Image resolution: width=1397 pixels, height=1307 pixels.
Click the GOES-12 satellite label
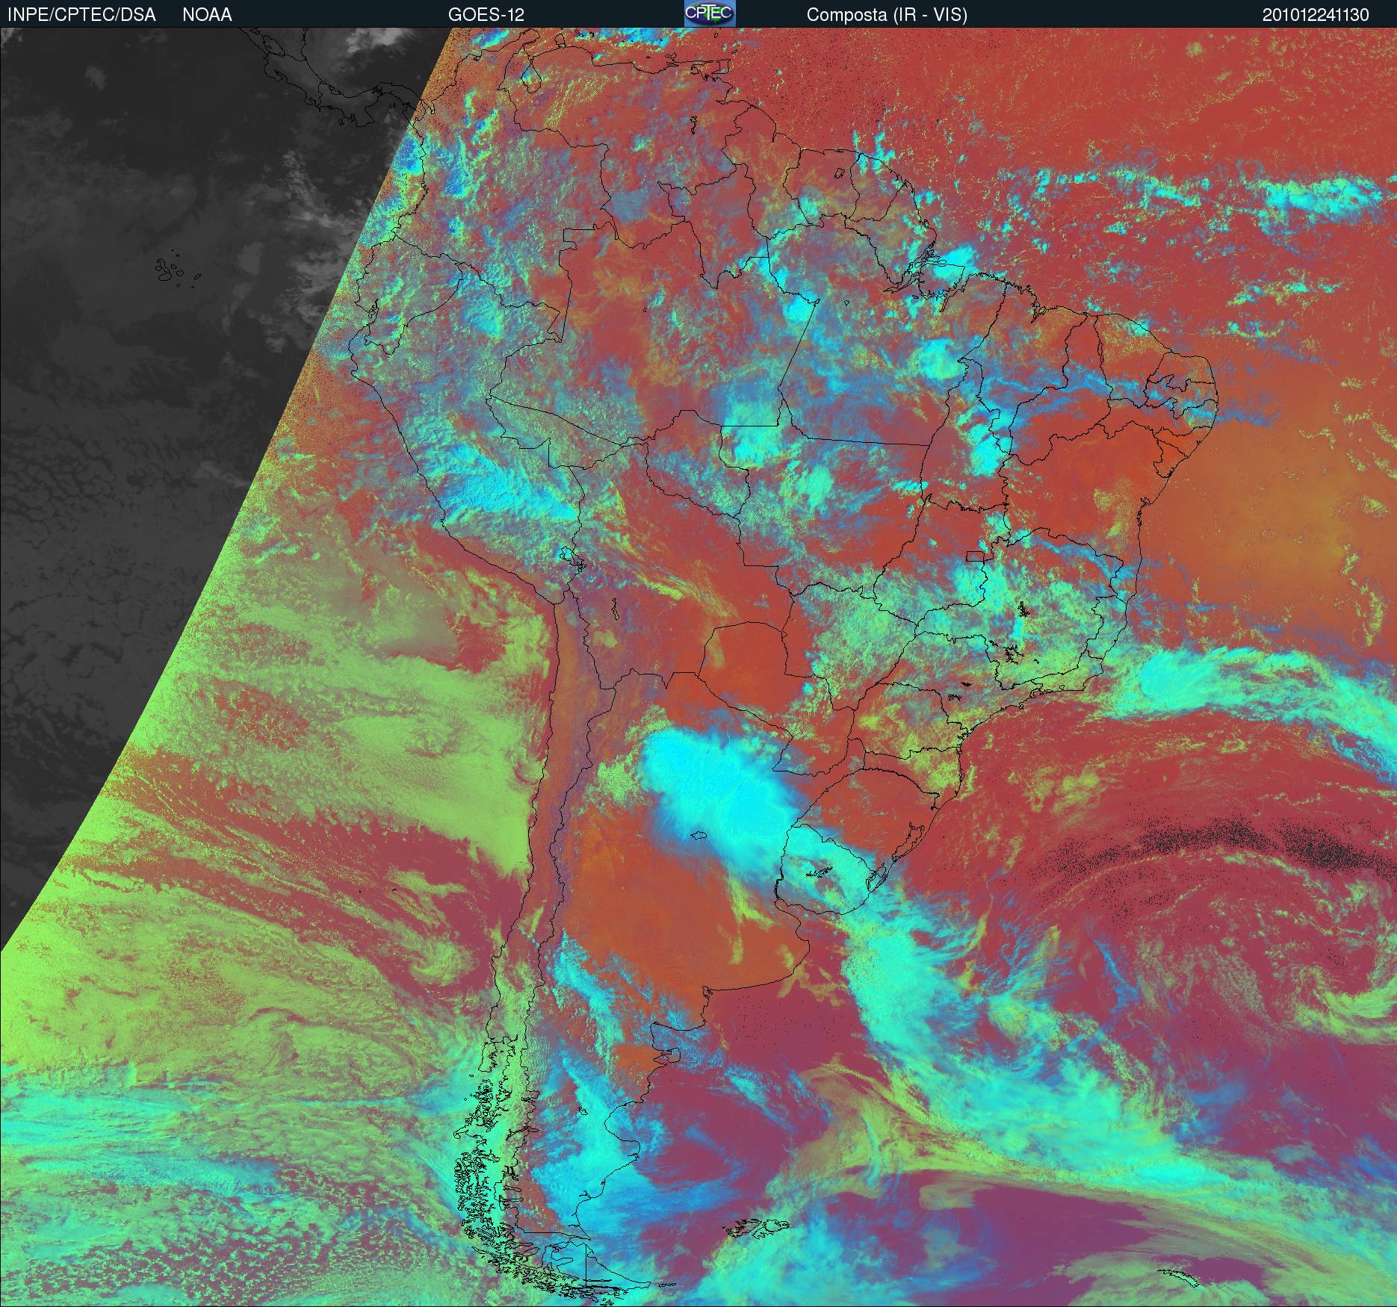click(486, 15)
